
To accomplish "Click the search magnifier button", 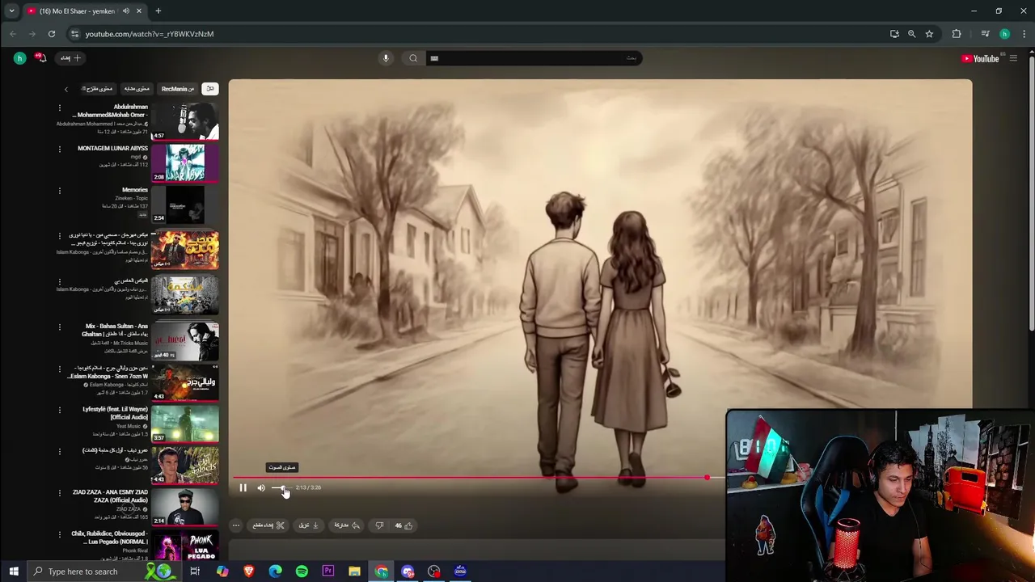I will [413, 58].
